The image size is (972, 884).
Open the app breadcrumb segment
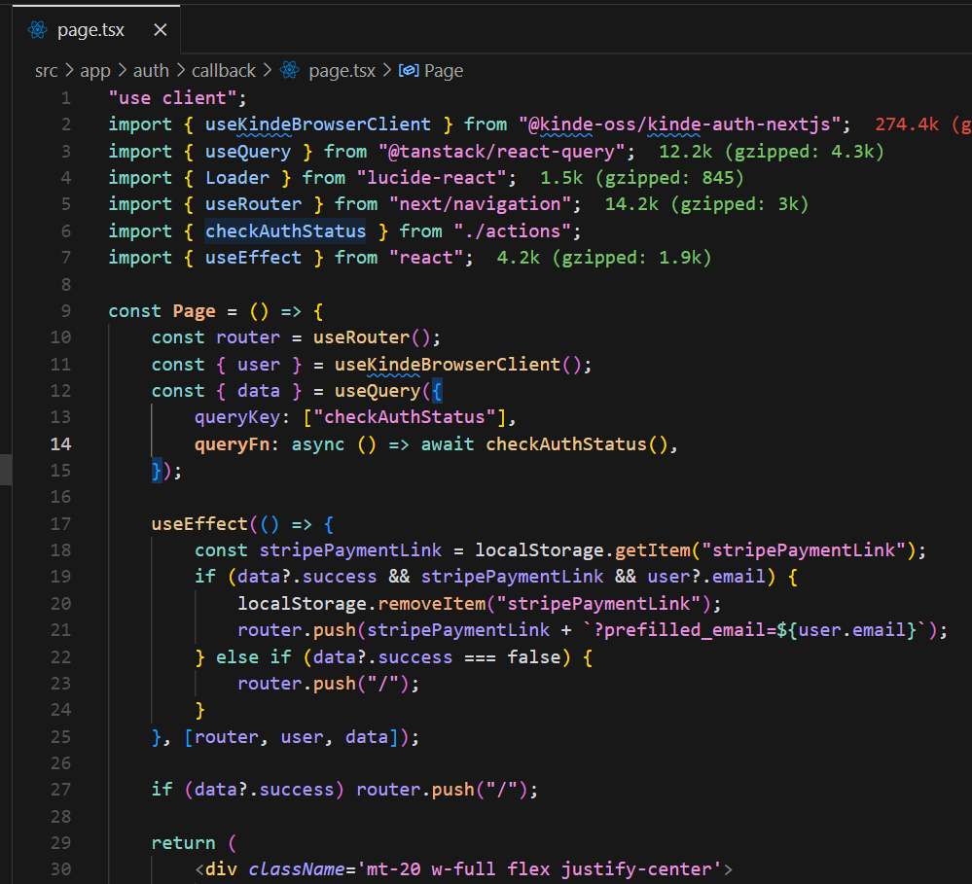pyautogui.click(x=95, y=71)
